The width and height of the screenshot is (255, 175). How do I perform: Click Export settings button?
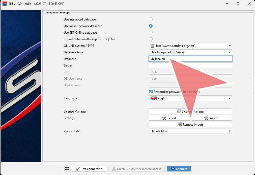tap(169, 118)
